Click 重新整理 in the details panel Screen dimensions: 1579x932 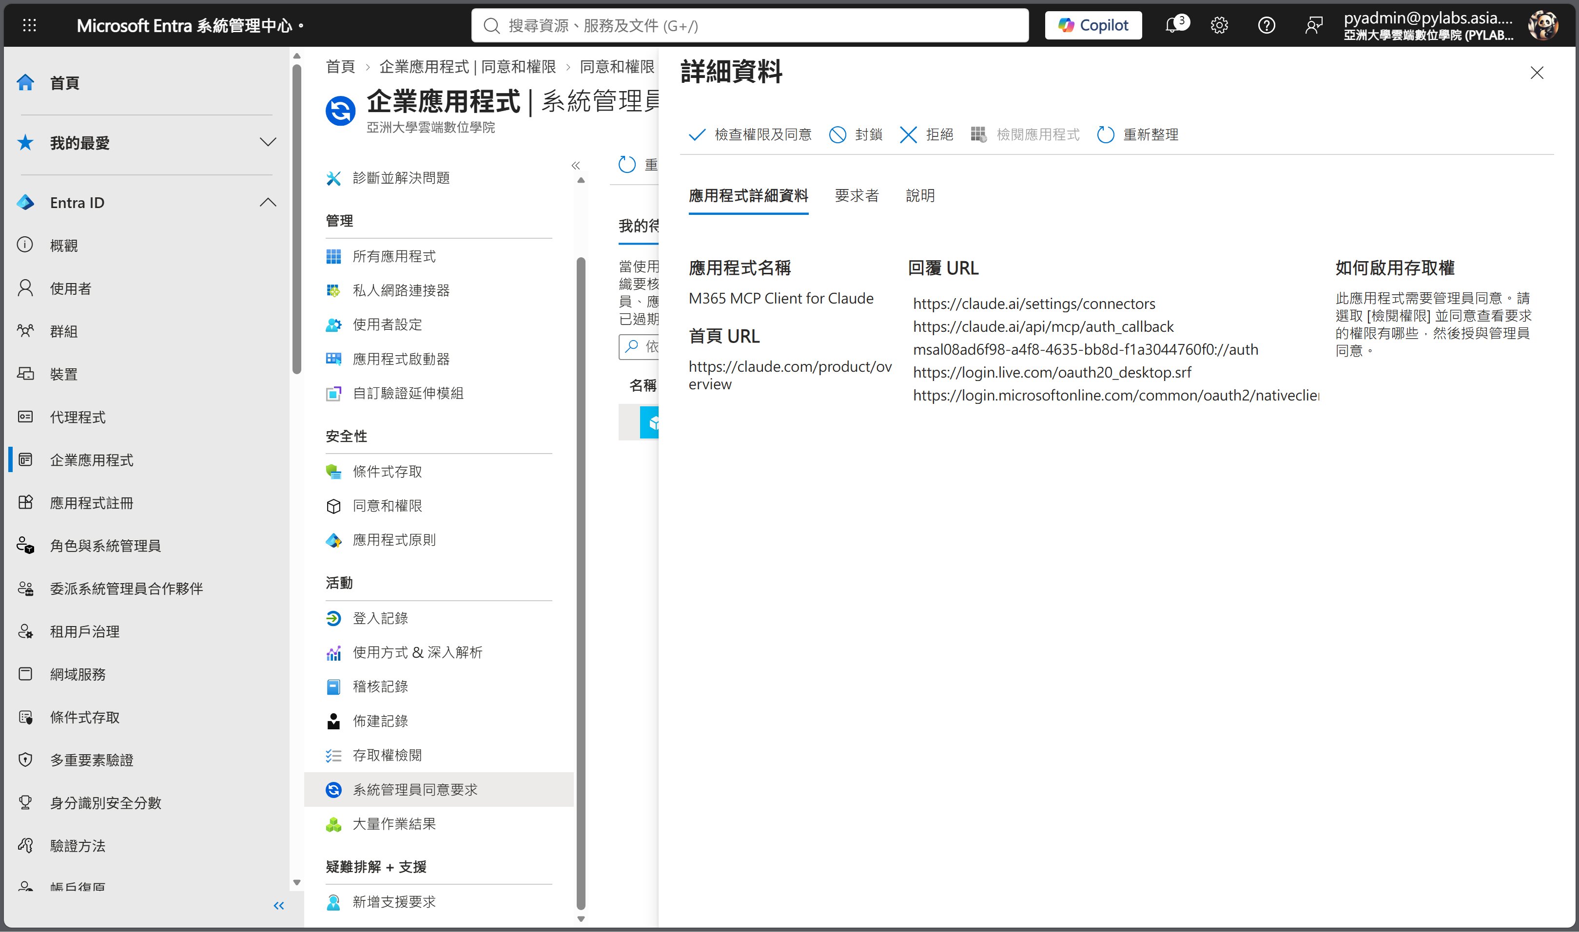pyautogui.click(x=1138, y=134)
